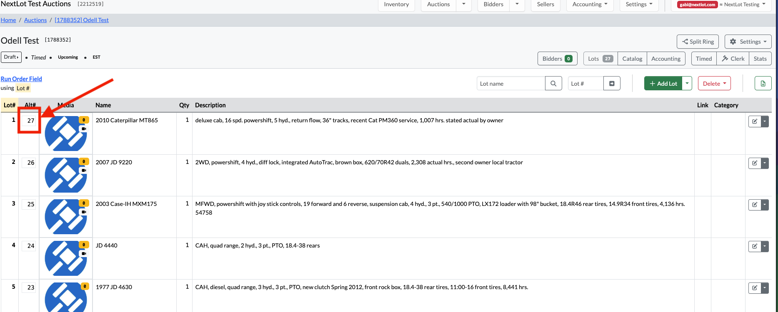
Task: Click the Alt# field showing 25
Action: coord(29,204)
